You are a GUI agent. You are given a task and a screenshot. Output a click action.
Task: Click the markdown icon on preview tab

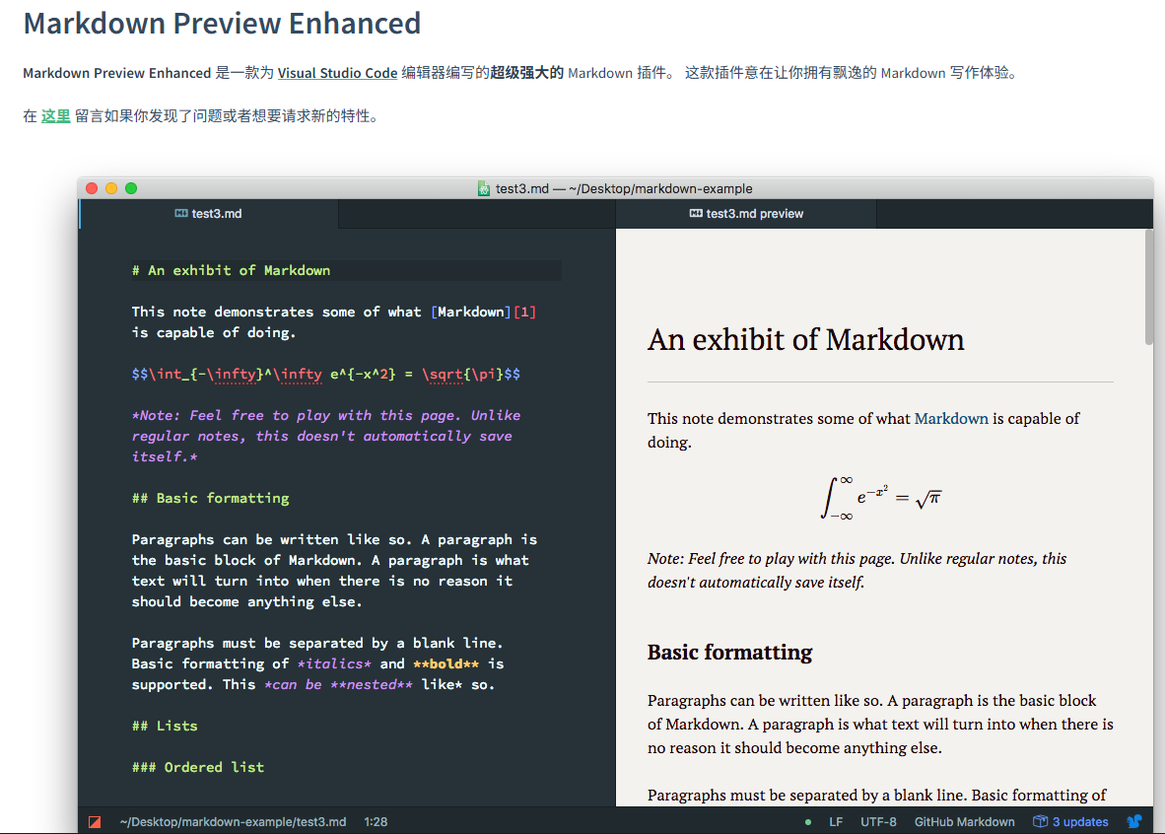(696, 213)
